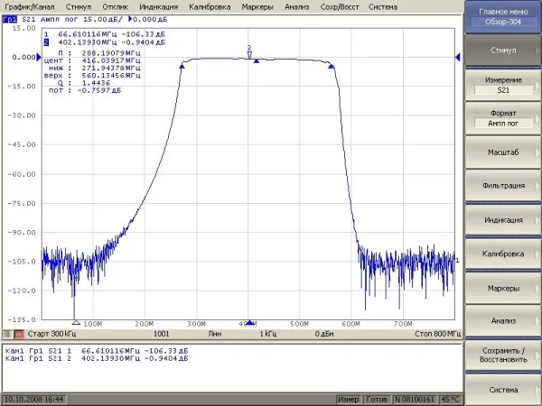Open the Стимул softkey submenu
The image size is (542, 406).
pyautogui.click(x=502, y=51)
